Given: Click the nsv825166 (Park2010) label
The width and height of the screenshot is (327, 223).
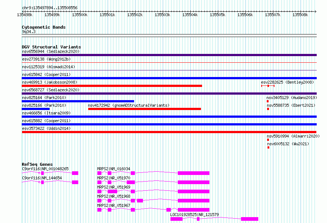Looking at the screenshot, I should click(x=44, y=105).
